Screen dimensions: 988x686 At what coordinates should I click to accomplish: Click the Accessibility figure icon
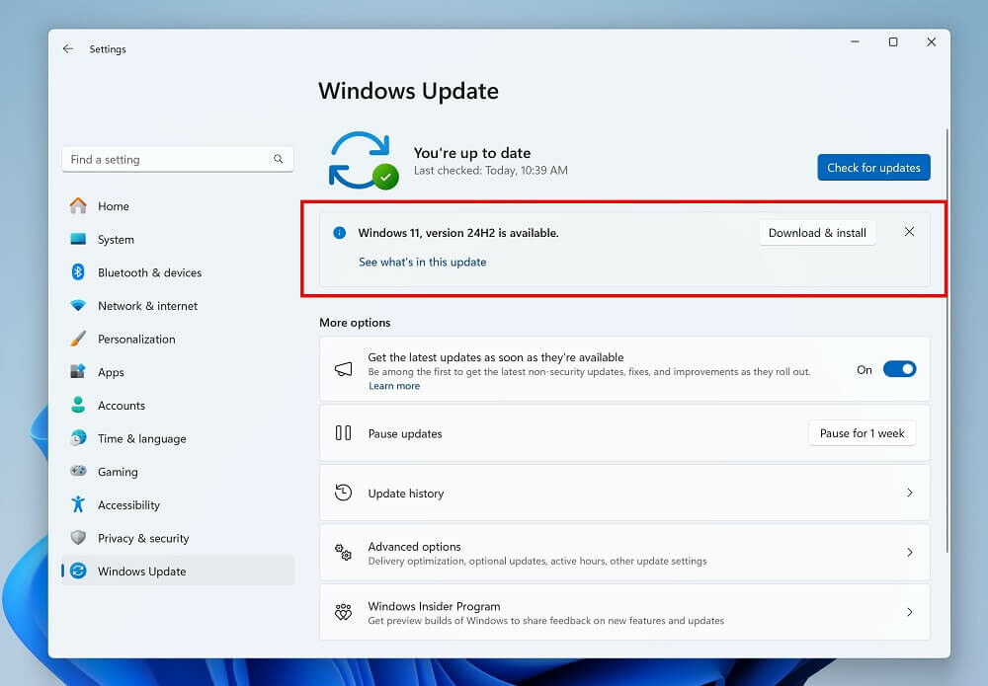coord(78,504)
